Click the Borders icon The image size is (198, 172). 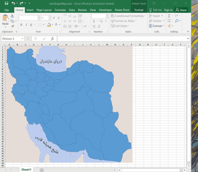(x=40, y=25)
